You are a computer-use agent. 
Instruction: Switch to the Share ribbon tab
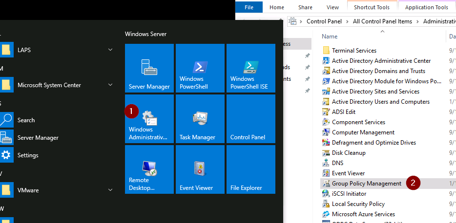(305, 7)
